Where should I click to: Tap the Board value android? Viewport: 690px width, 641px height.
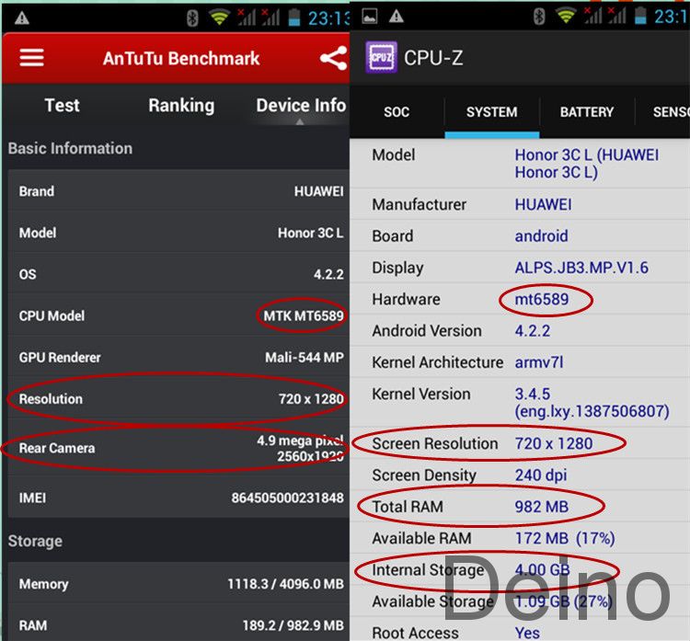point(541,236)
